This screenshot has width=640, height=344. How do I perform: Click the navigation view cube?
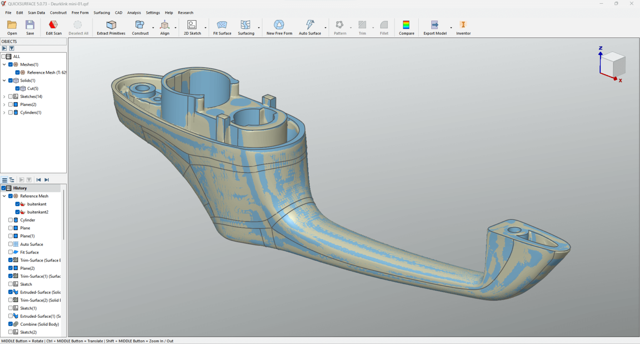(x=612, y=65)
